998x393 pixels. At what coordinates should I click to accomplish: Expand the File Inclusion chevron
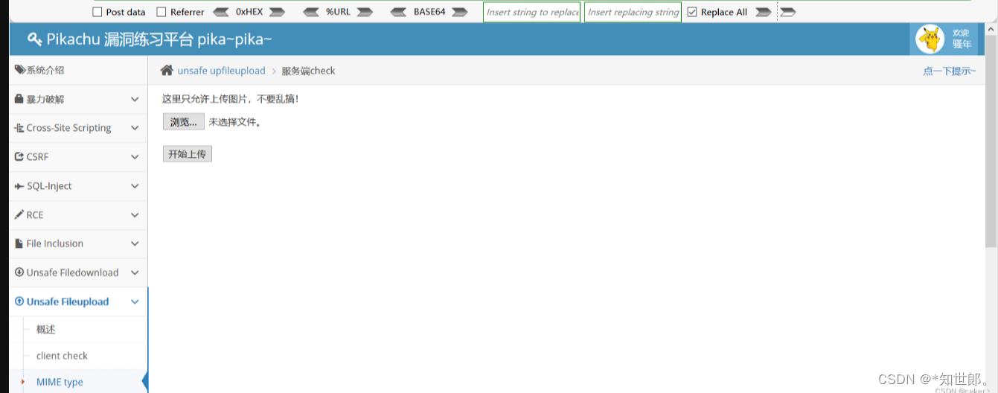tap(135, 243)
